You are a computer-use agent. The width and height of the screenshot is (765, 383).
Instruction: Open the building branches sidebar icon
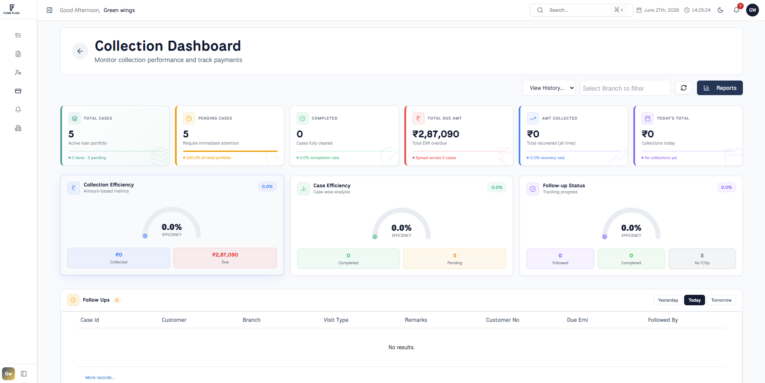(18, 128)
